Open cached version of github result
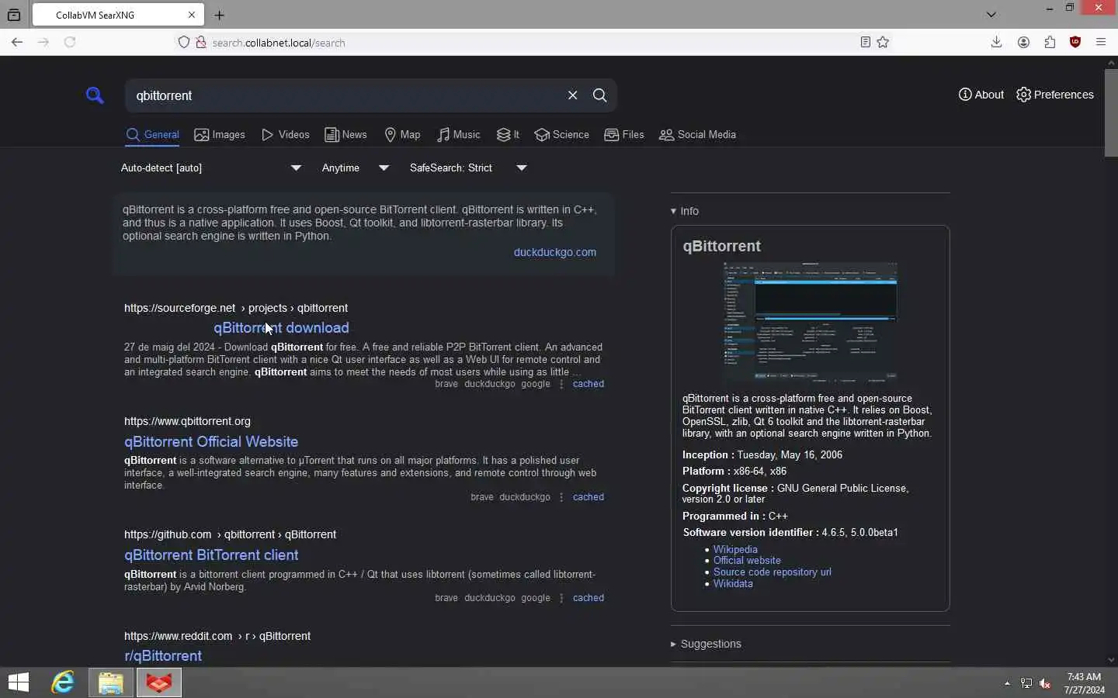The height and width of the screenshot is (698, 1118). 589,598
